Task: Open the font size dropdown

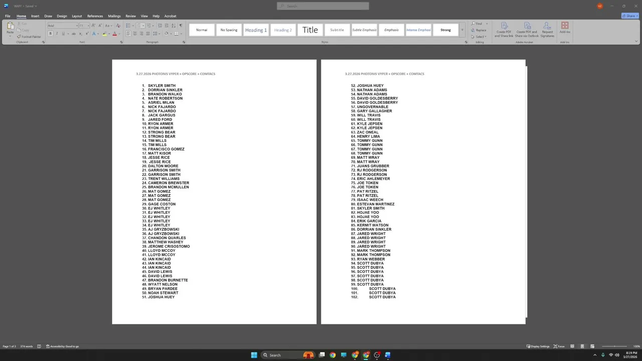Action: [88, 26]
